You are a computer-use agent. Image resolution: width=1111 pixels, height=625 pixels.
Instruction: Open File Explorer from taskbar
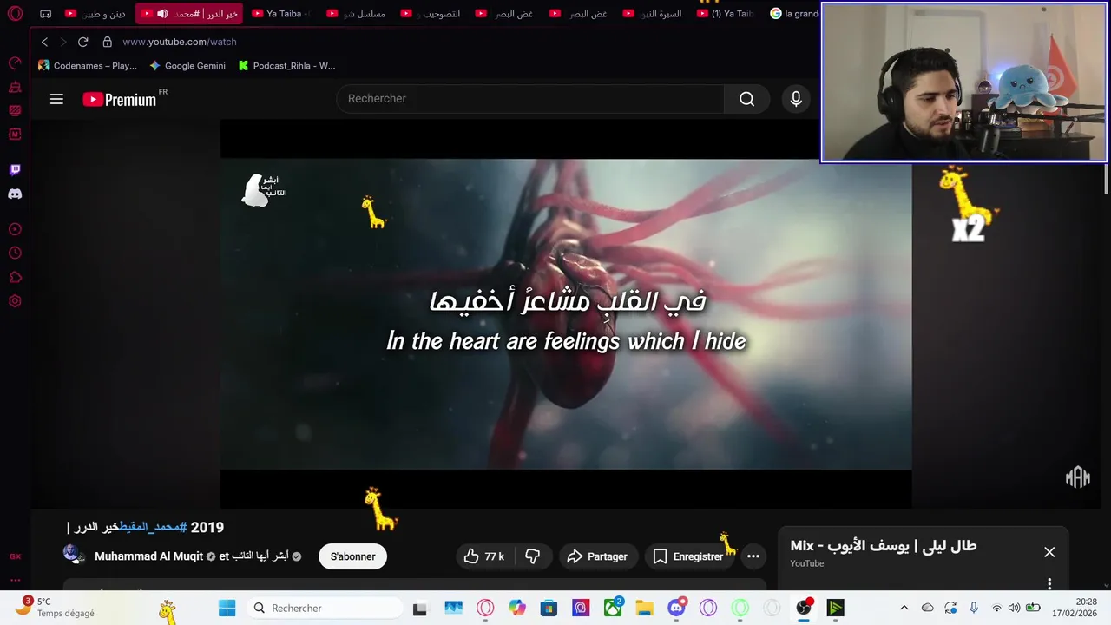(644, 608)
